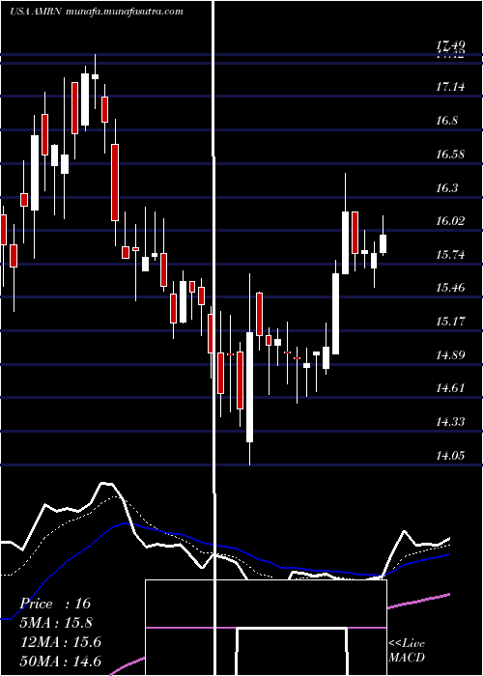Select the 17.49 price level label
The image size is (483, 676).
[x=450, y=44]
